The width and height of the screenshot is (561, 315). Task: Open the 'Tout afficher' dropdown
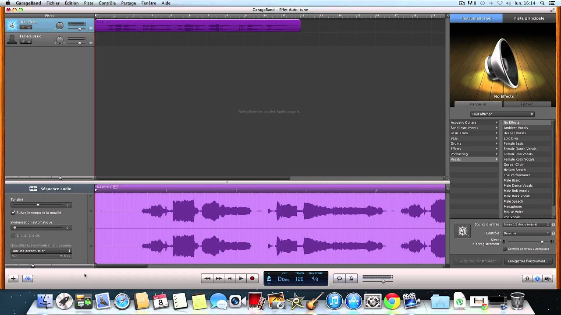click(x=502, y=114)
